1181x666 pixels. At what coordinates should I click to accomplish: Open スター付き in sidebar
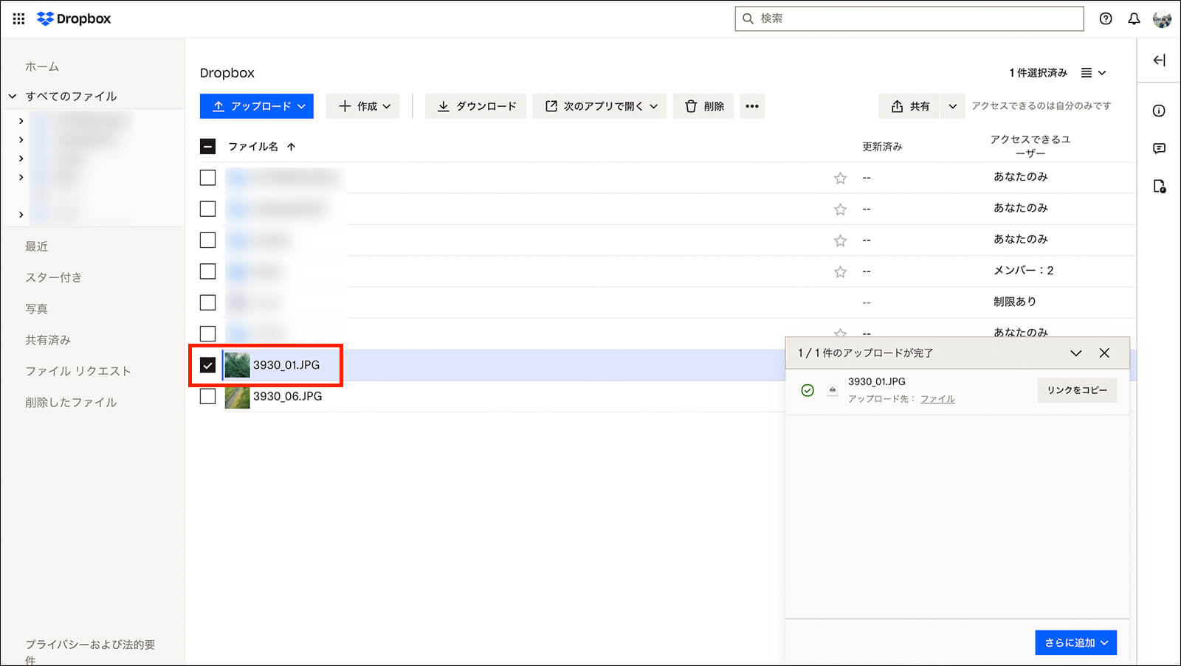[54, 277]
